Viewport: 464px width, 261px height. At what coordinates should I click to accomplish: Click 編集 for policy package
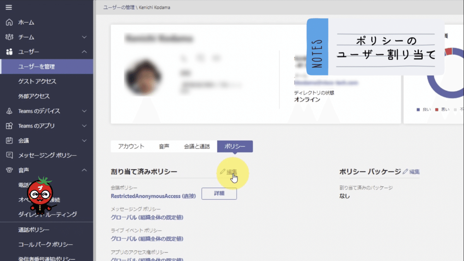pyautogui.click(x=415, y=172)
